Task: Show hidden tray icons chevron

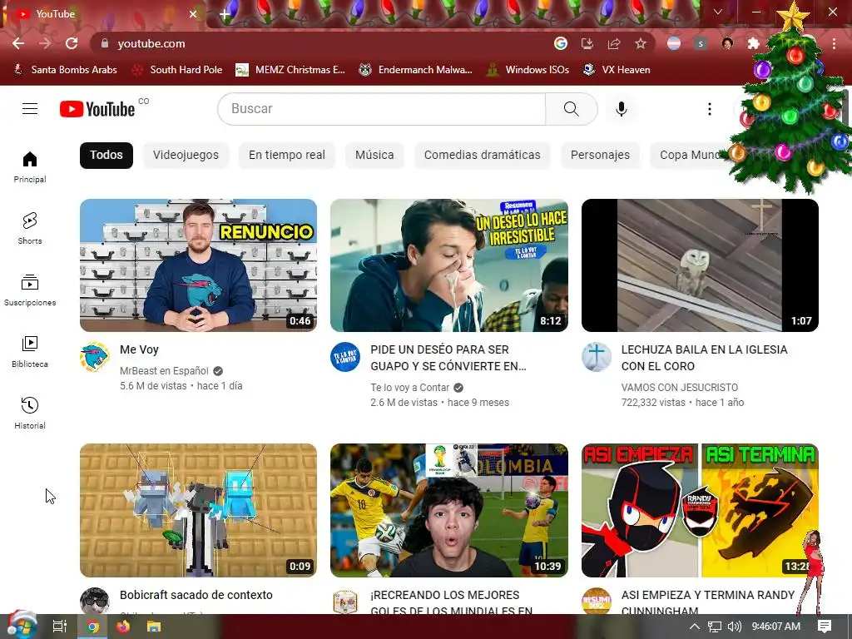Action: pyautogui.click(x=694, y=627)
